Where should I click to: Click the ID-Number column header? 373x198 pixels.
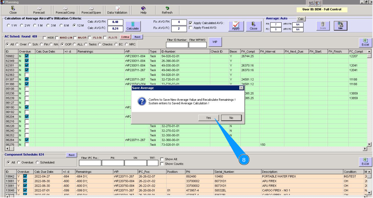[185, 52]
